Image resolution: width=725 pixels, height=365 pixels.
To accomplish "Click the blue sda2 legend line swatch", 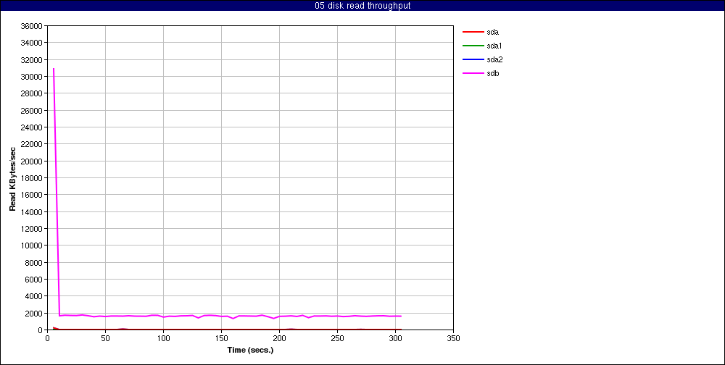I will (473, 59).
